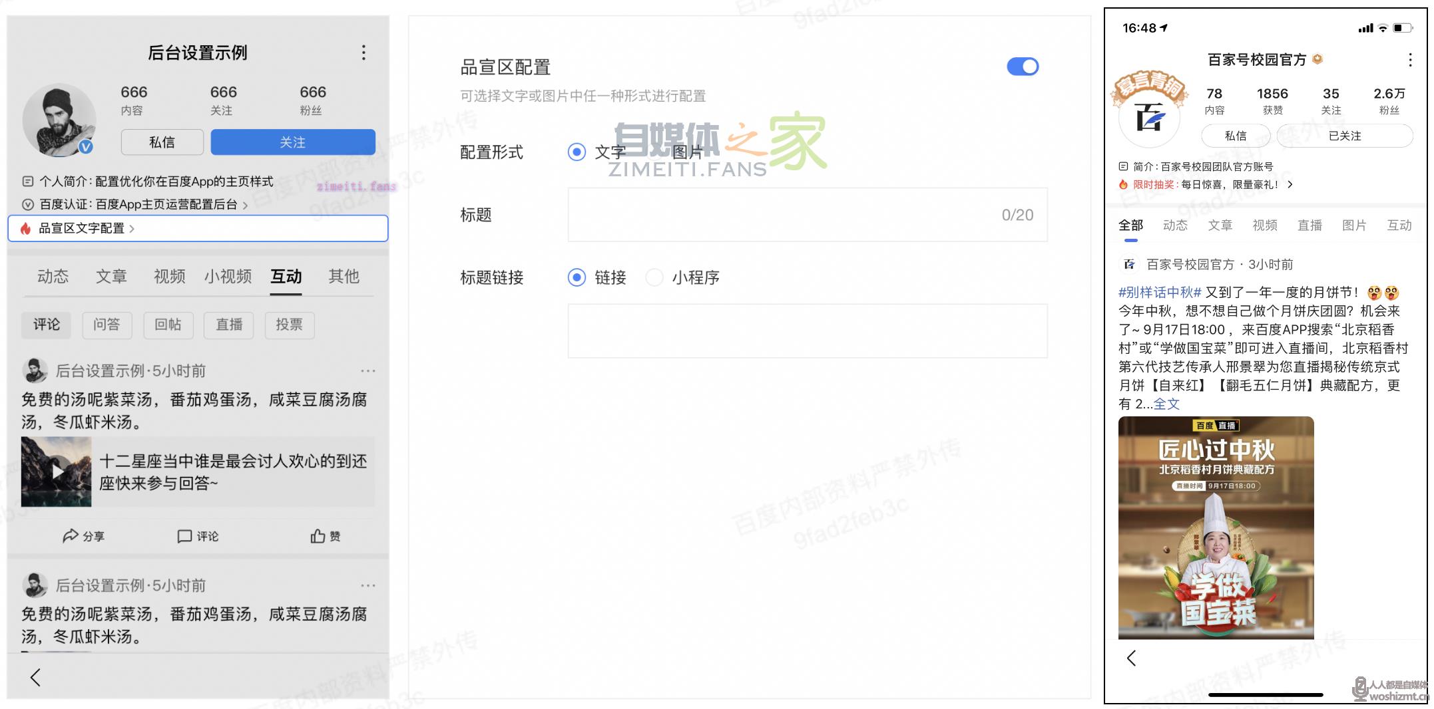Like the first post with thumbs-up icon
The image size is (1434, 709).
tap(318, 536)
